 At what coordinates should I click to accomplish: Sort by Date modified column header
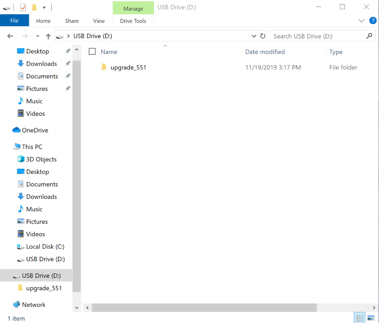pos(265,52)
